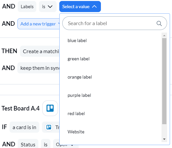This screenshot has height=148, width=172.
Task: Click the label list scrollbar thumb
Action: (x=164, y=81)
